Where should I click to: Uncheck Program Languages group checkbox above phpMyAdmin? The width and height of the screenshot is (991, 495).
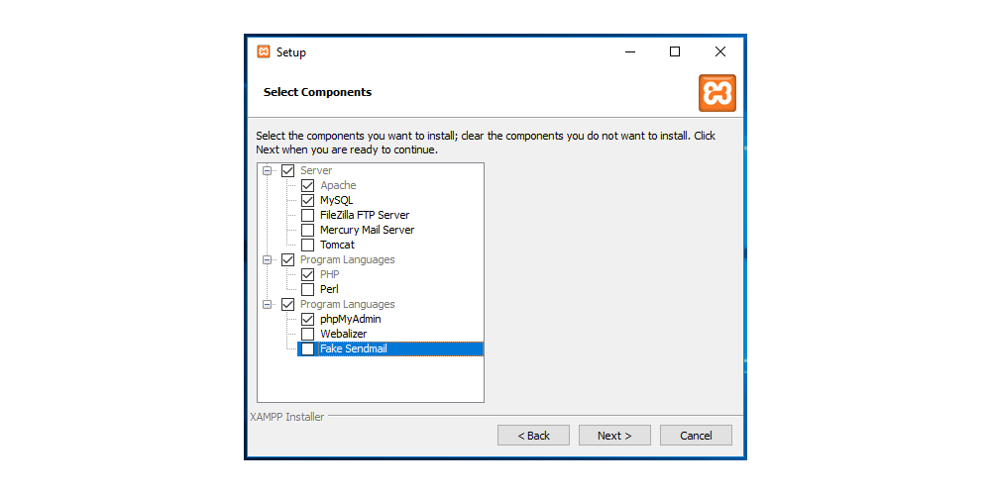287,304
